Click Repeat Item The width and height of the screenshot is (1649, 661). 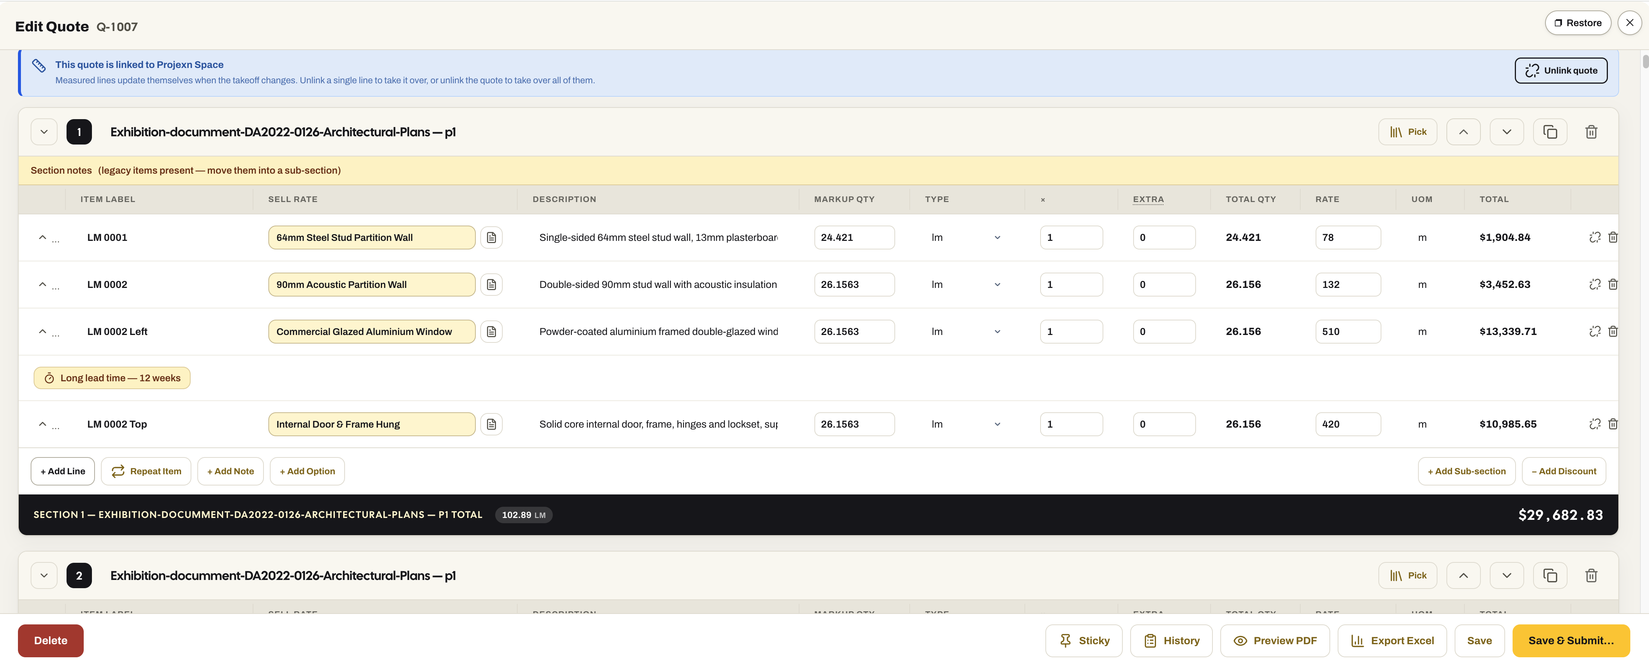coord(146,471)
